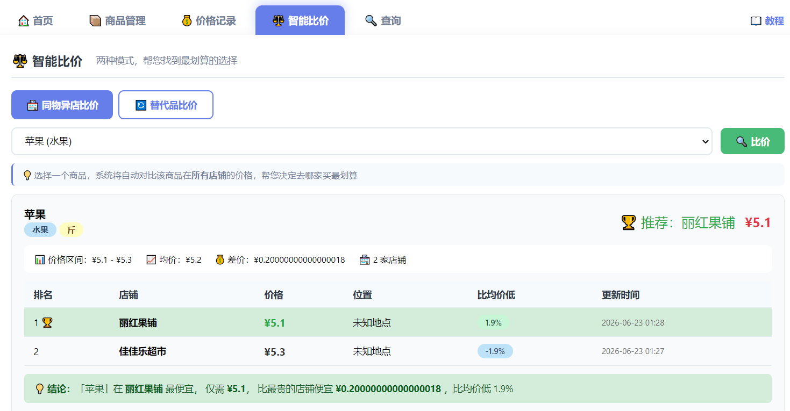790x411 pixels.
Task: Click the lightbulb icon beside 结论
Action: pyautogui.click(x=39, y=389)
